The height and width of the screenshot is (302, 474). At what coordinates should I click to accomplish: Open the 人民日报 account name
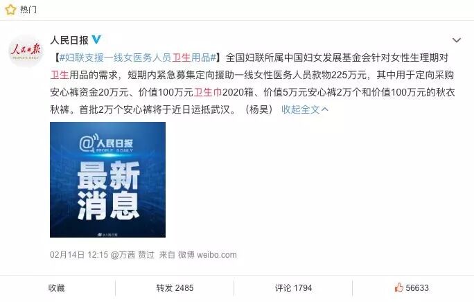coord(69,40)
